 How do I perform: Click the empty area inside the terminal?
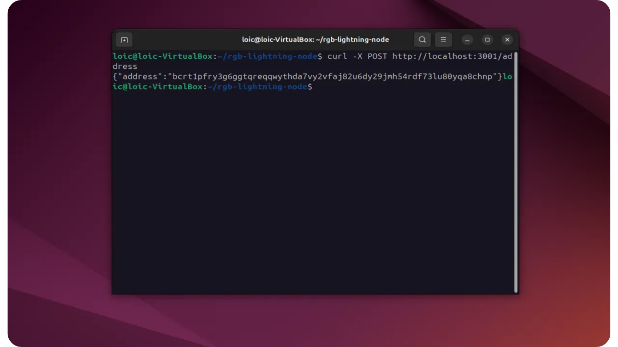pyautogui.click(x=314, y=193)
